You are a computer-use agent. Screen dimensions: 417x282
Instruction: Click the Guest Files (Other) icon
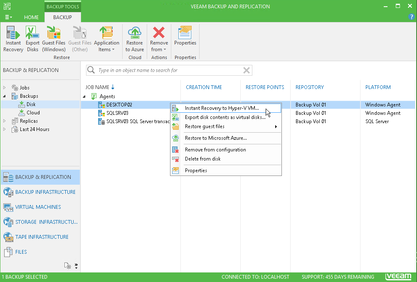click(x=80, y=39)
